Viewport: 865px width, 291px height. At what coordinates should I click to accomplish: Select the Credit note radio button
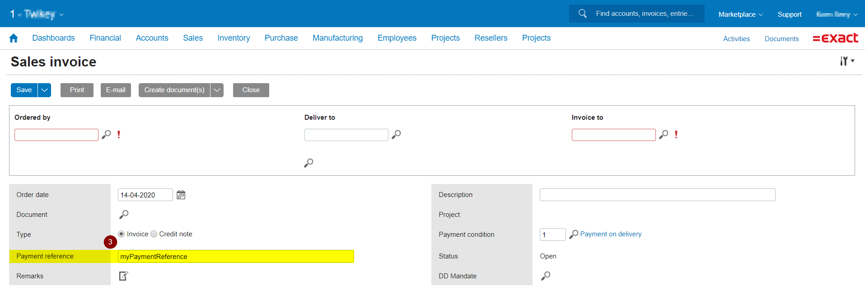pos(154,234)
